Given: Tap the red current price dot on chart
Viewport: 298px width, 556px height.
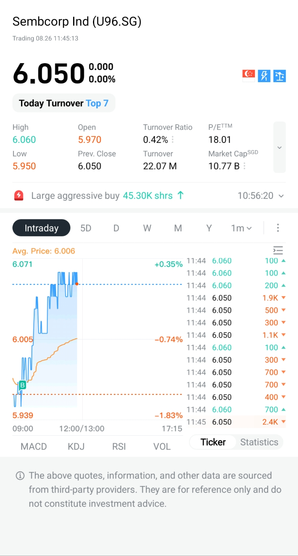Looking at the screenshot, I should point(77,284).
